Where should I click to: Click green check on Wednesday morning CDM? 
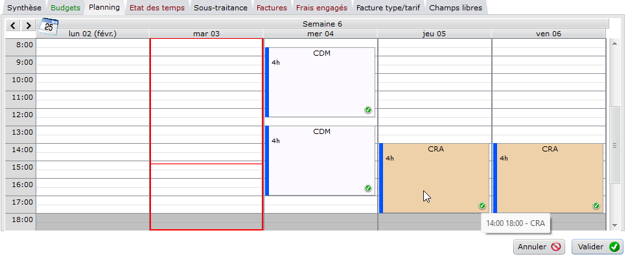(x=368, y=109)
